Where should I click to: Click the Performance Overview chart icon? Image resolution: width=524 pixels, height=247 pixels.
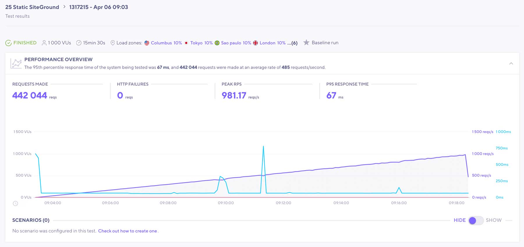pyautogui.click(x=16, y=63)
